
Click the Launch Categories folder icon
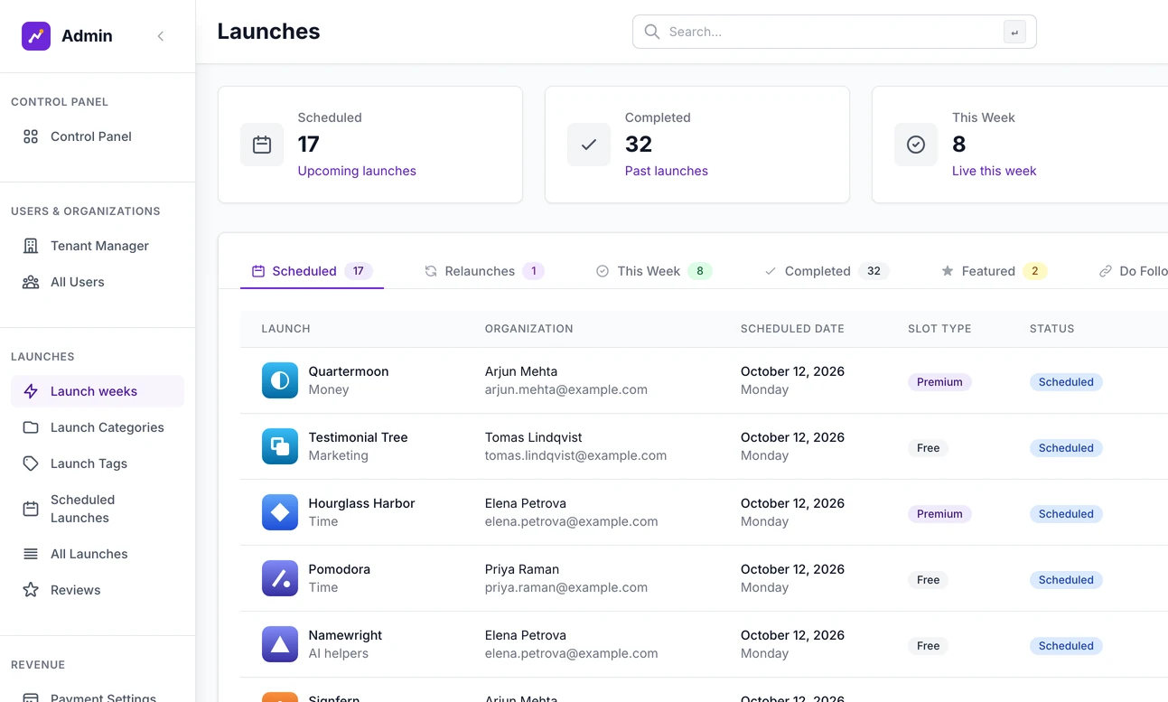click(31, 427)
